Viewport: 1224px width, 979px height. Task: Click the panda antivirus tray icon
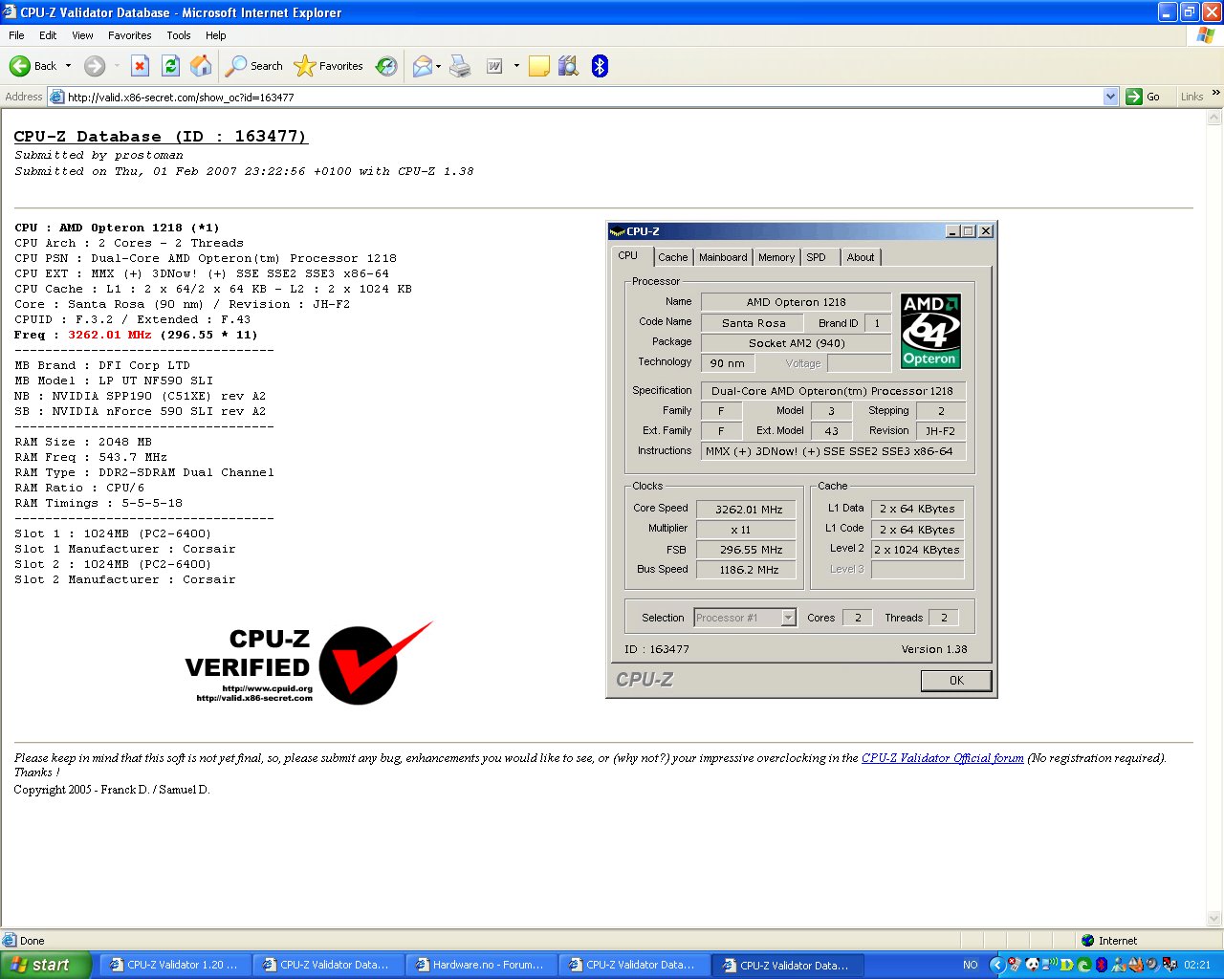pyautogui.click(x=1033, y=965)
